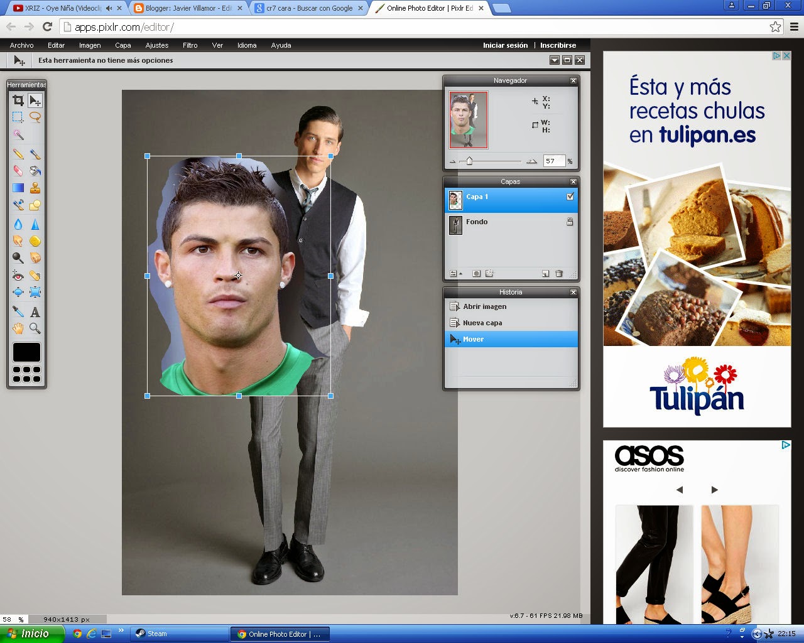Click Iniciar sesión link
Viewport: 804px width, 643px height.
point(505,45)
